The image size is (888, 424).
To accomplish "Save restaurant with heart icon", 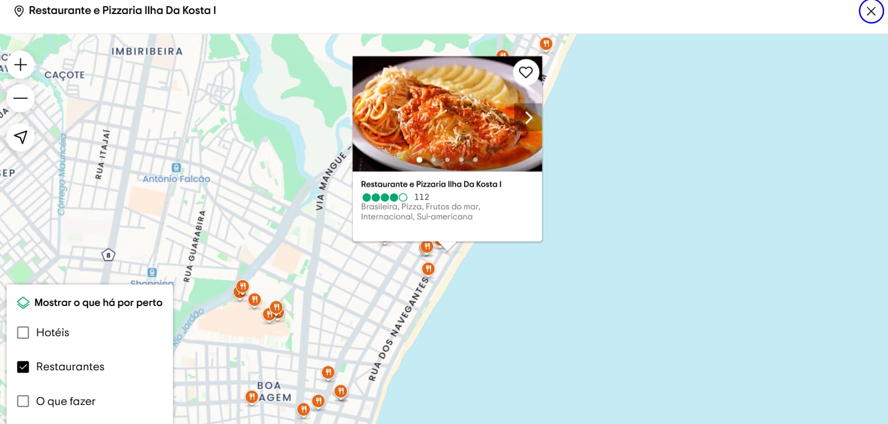I will coord(526,72).
